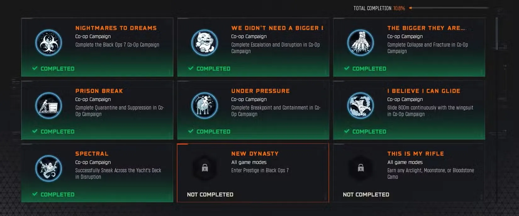Image resolution: width=519 pixels, height=216 pixels.
Task: Select the Under Pressure cow emblem icon
Action: (204, 105)
